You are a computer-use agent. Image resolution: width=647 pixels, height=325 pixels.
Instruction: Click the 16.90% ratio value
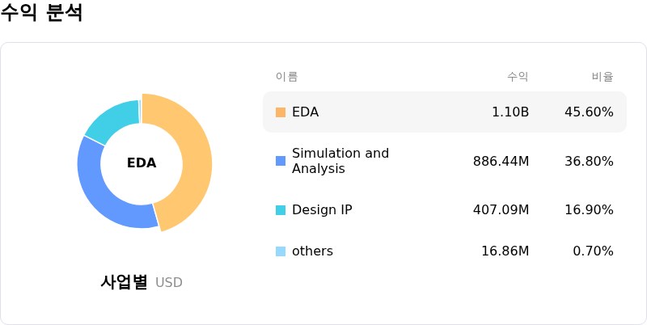tap(589, 210)
